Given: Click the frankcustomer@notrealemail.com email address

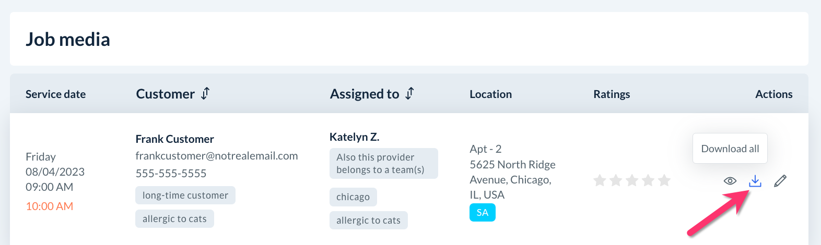Looking at the screenshot, I should [216, 156].
